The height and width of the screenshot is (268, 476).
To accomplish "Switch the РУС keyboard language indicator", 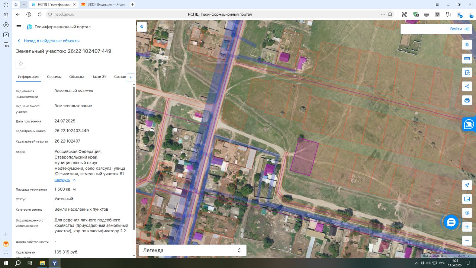I will pos(442,263).
